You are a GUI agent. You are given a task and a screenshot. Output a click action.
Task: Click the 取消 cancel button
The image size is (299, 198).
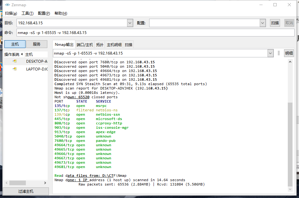pos(289,23)
